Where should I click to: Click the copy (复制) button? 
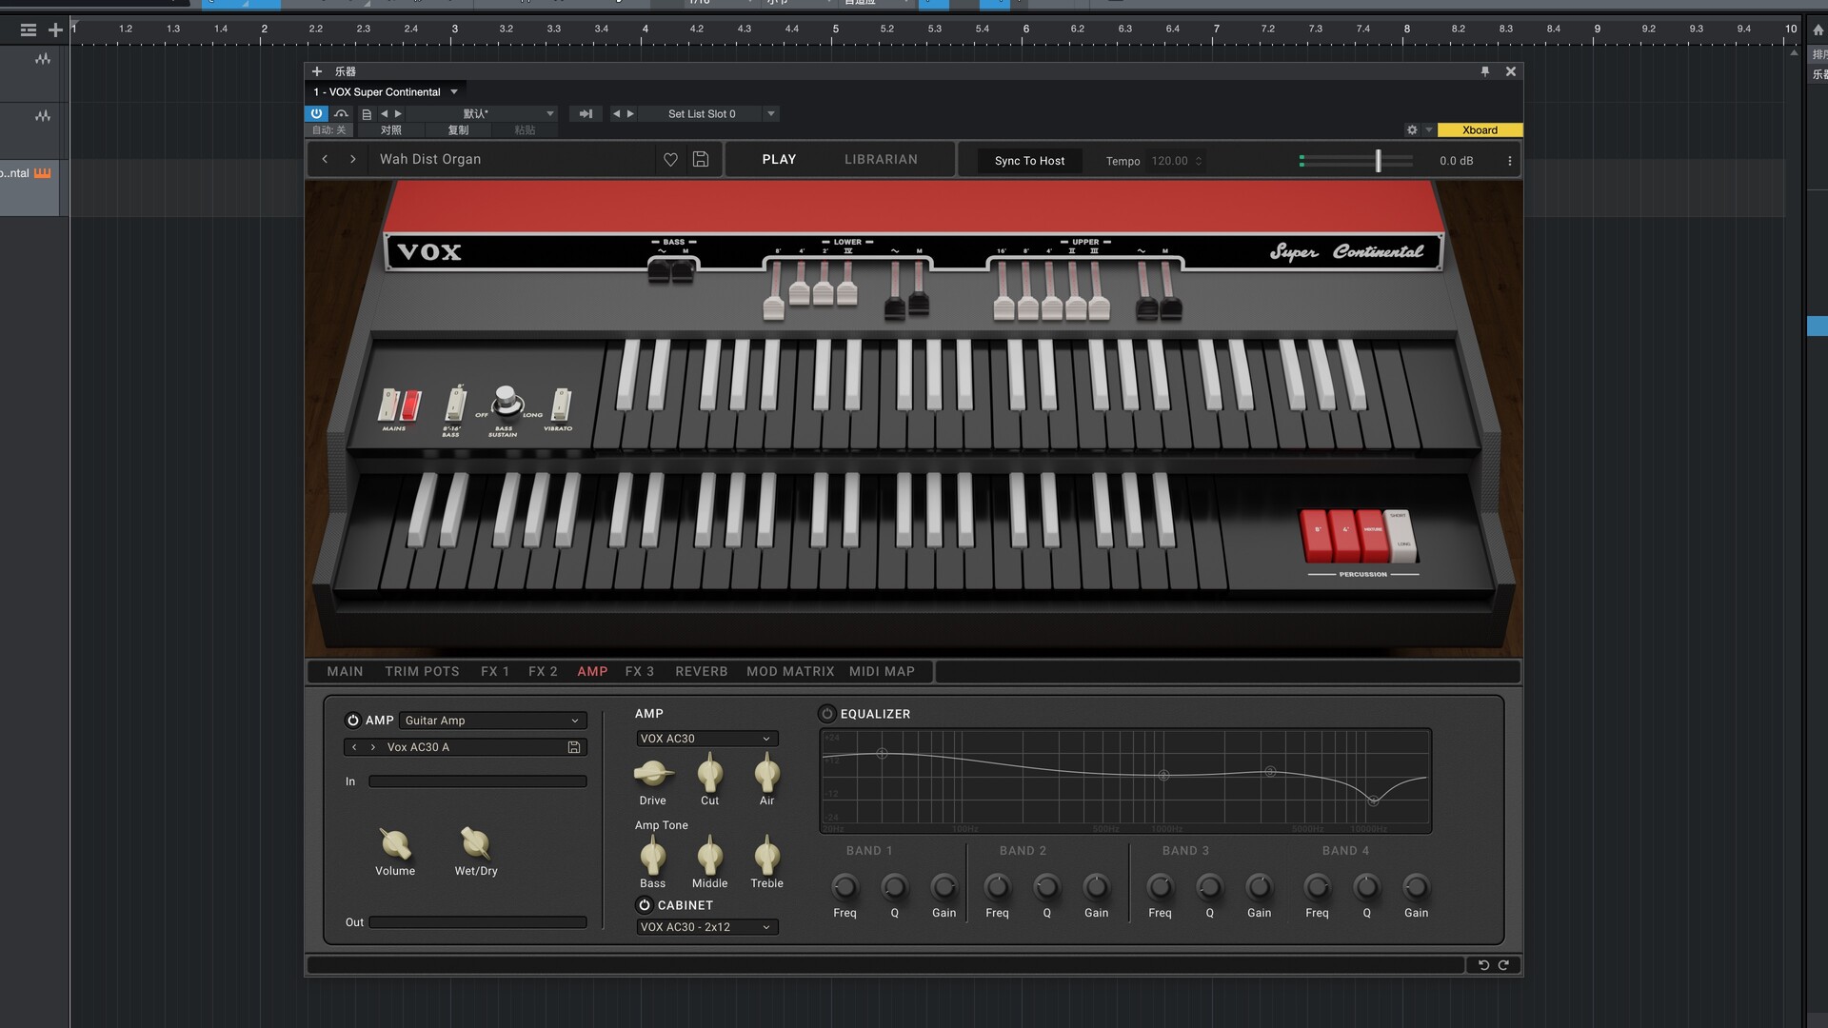(x=458, y=130)
